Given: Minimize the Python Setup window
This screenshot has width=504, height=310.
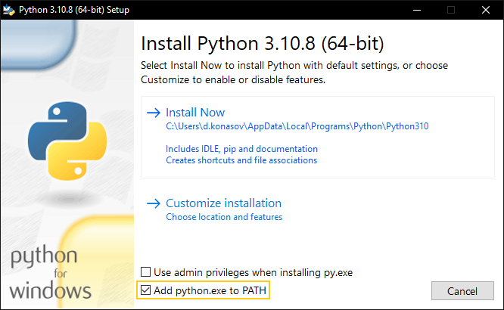Looking at the screenshot, I should [x=417, y=10].
